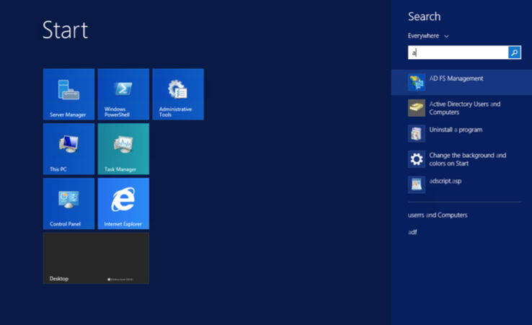Expand the Everywhere search scope dropdown

pyautogui.click(x=428, y=35)
